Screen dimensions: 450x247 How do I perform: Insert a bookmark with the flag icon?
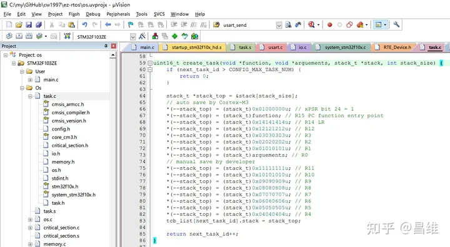(131, 25)
